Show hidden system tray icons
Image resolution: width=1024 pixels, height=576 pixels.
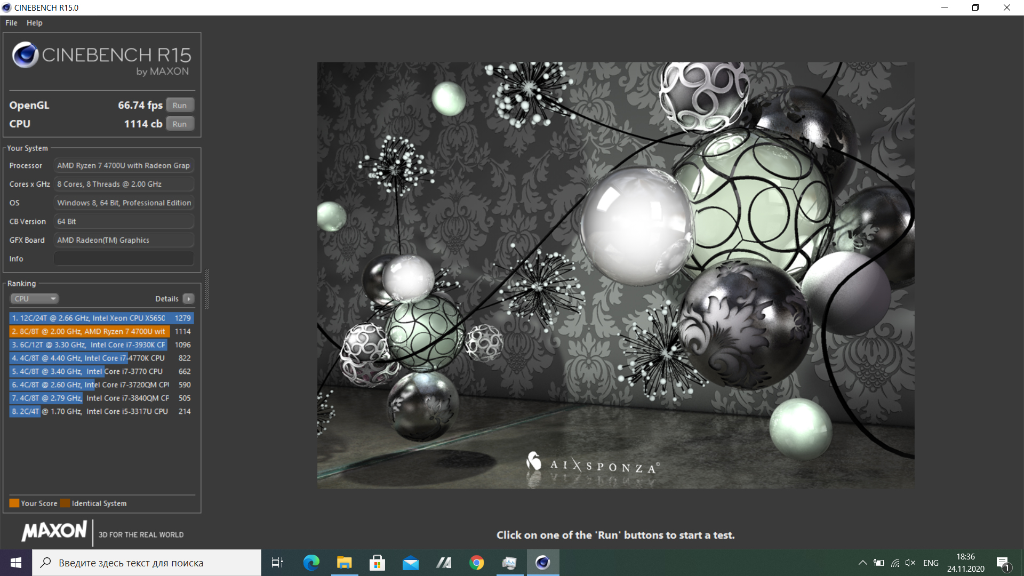pos(862,563)
